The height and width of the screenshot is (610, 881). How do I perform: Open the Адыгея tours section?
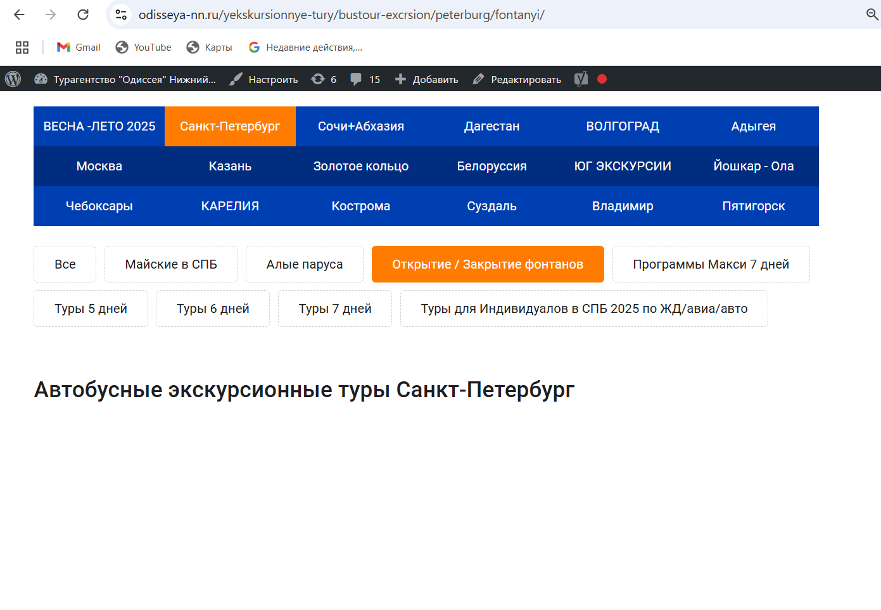point(754,127)
